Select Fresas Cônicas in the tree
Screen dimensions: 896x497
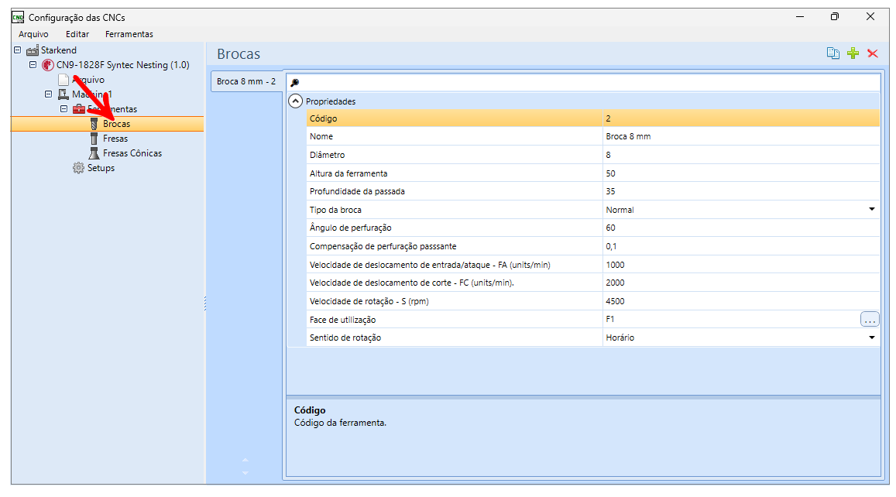(132, 153)
